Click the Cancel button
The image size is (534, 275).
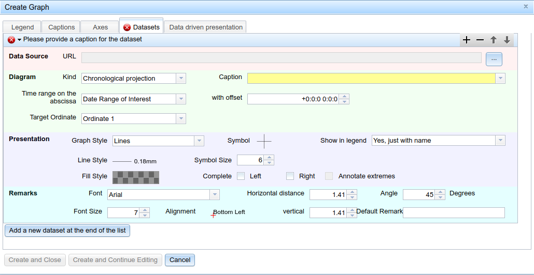180,260
